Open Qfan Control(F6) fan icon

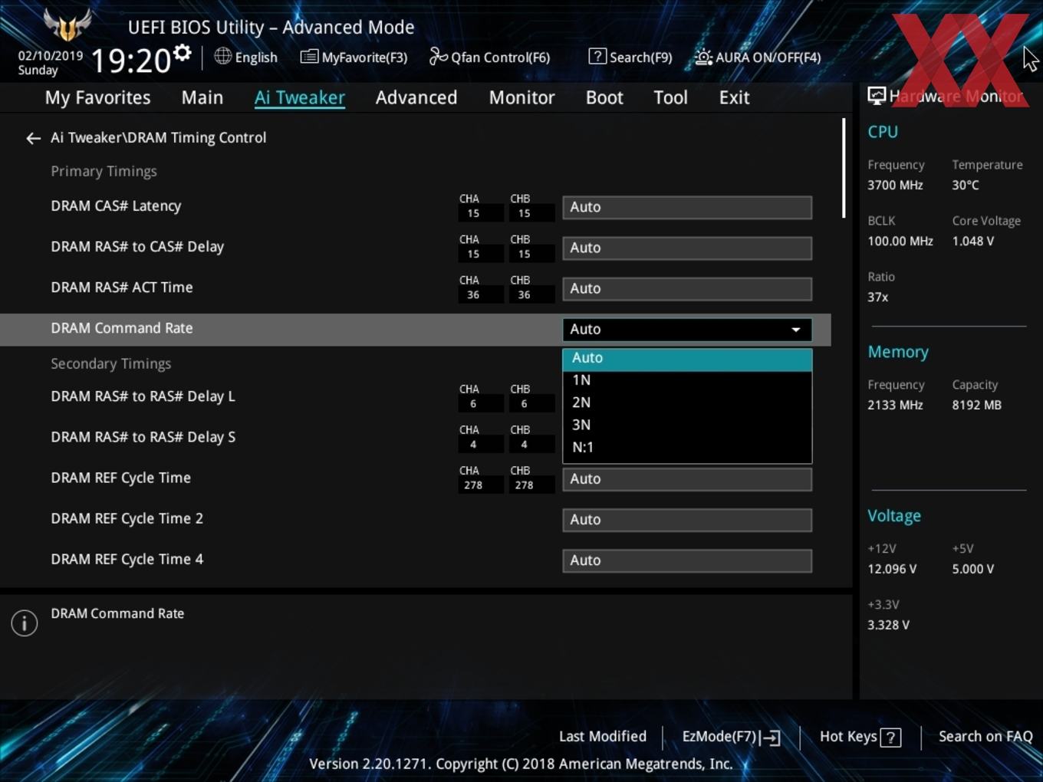[x=438, y=56]
